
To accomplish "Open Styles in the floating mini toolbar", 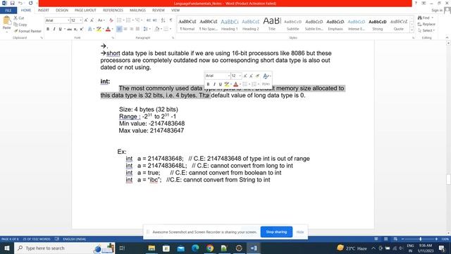I will tap(266, 84).
